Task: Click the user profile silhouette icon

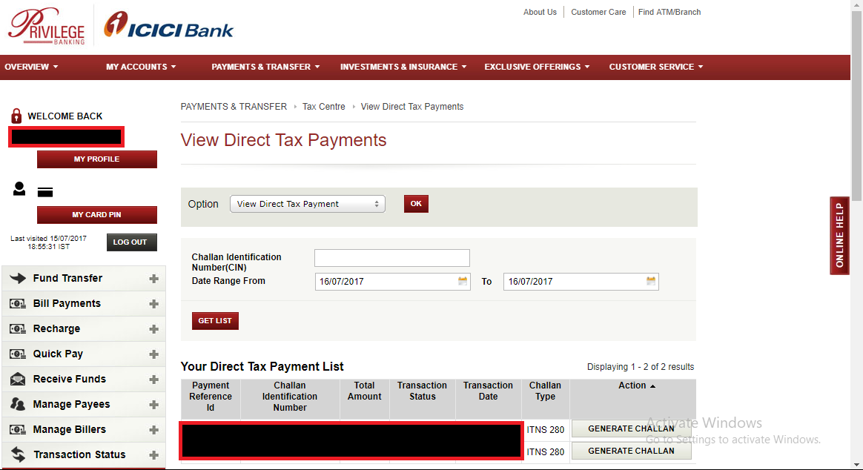Action: 19,189
